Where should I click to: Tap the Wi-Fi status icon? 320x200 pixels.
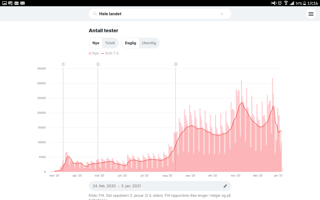(286, 3)
